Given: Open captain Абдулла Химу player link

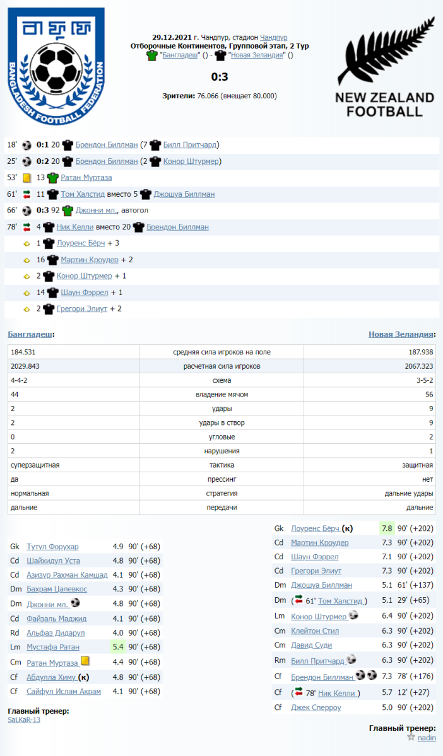Looking at the screenshot, I should (51, 677).
